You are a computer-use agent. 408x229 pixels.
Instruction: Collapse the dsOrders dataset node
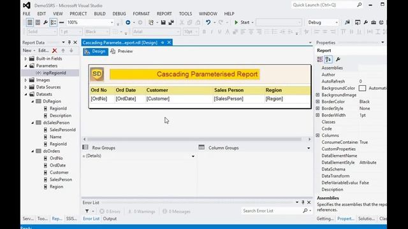click(33, 151)
